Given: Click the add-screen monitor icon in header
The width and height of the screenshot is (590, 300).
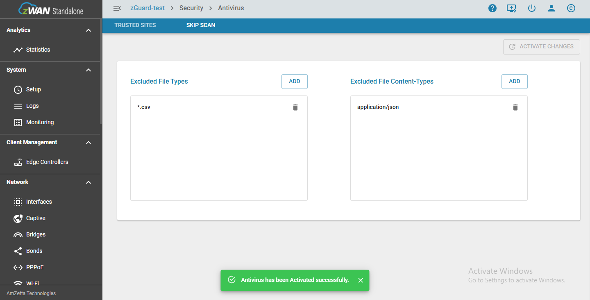Looking at the screenshot, I should 512,8.
